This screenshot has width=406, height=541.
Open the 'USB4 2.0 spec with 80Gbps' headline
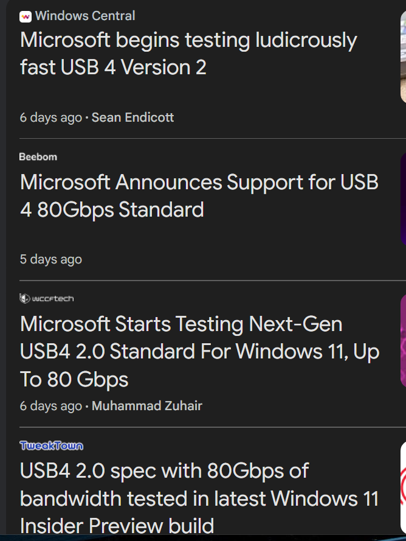click(x=164, y=470)
